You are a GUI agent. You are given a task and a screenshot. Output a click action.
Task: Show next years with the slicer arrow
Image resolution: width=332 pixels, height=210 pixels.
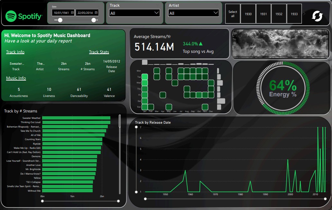(304, 14)
